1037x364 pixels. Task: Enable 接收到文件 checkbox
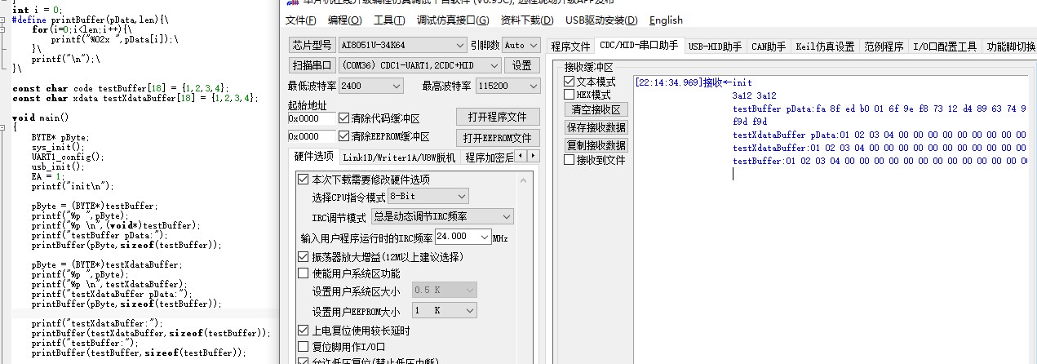[x=569, y=160]
